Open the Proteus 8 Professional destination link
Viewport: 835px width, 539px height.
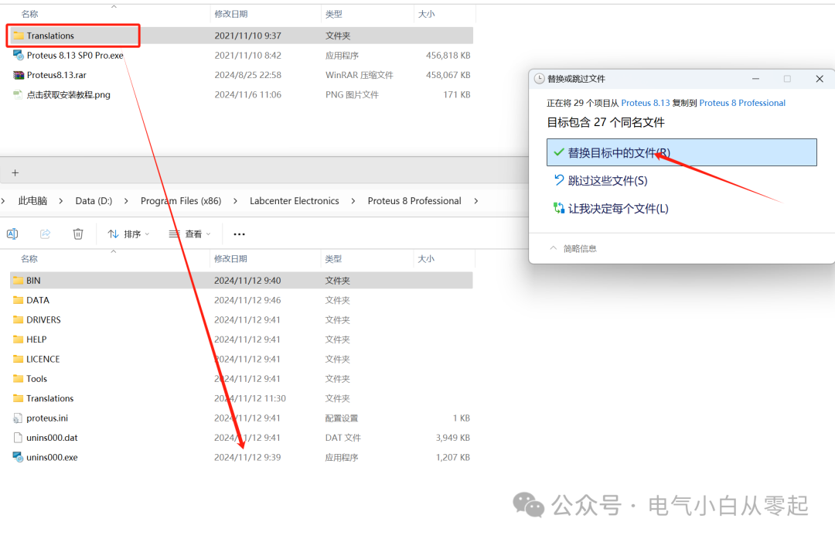[742, 103]
